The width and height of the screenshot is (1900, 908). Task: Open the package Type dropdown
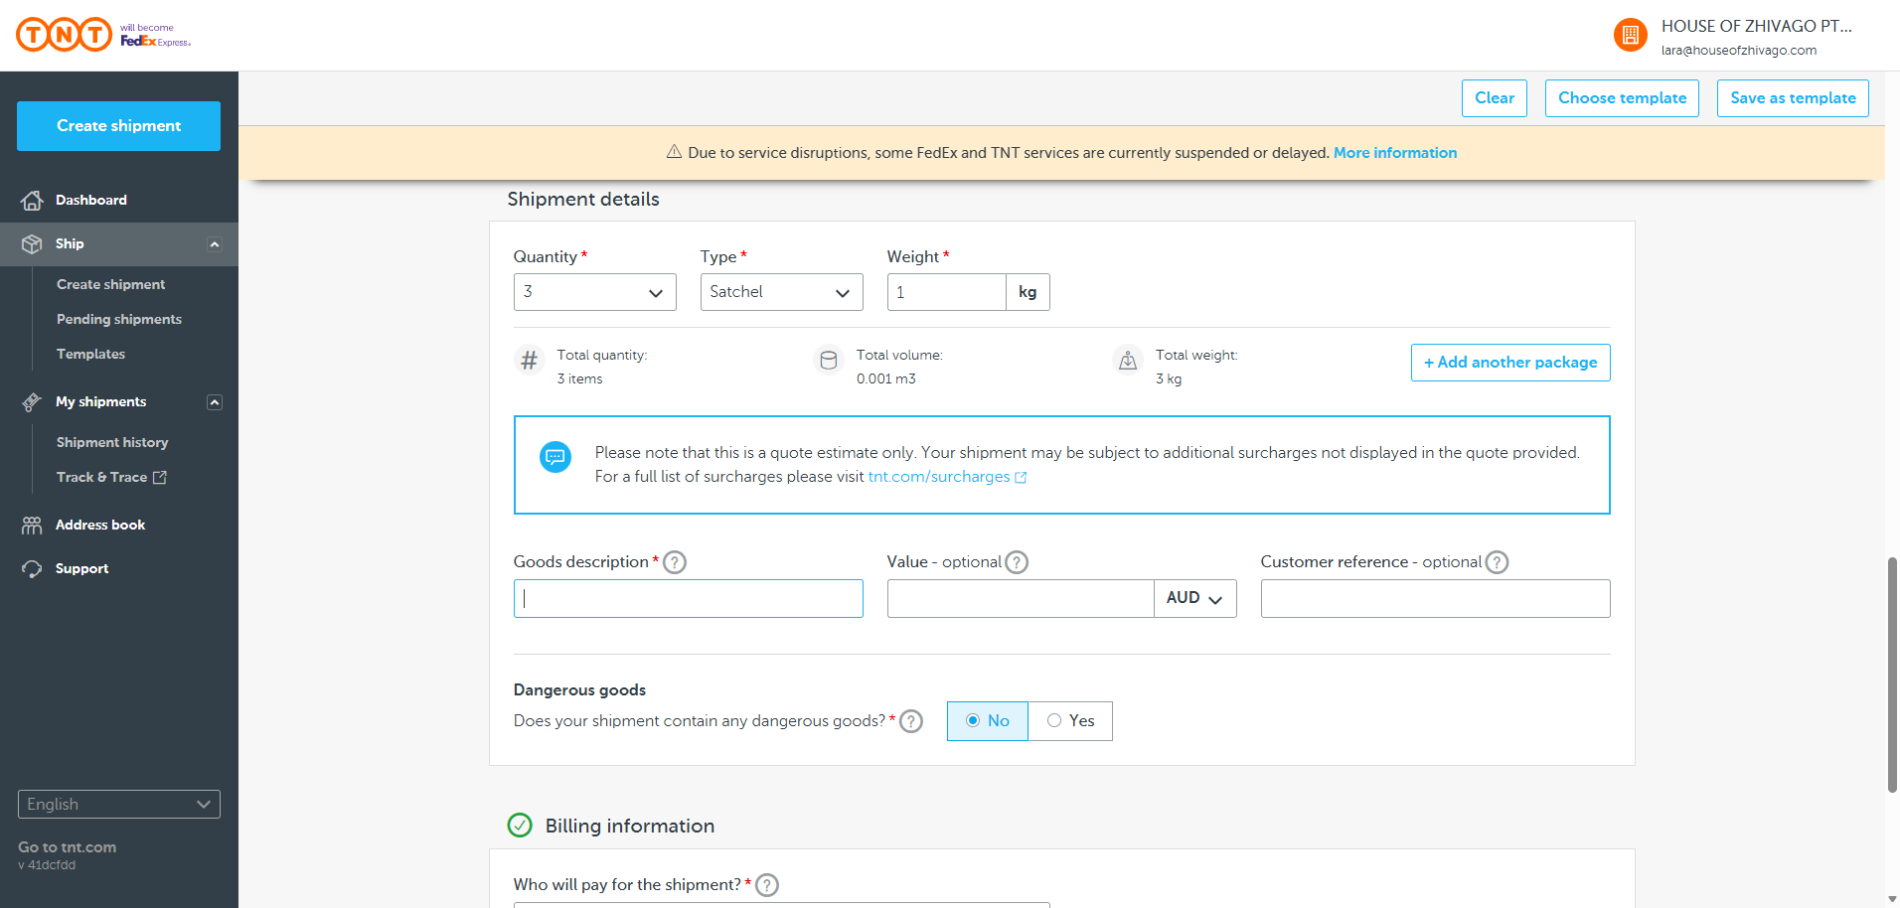coord(781,292)
